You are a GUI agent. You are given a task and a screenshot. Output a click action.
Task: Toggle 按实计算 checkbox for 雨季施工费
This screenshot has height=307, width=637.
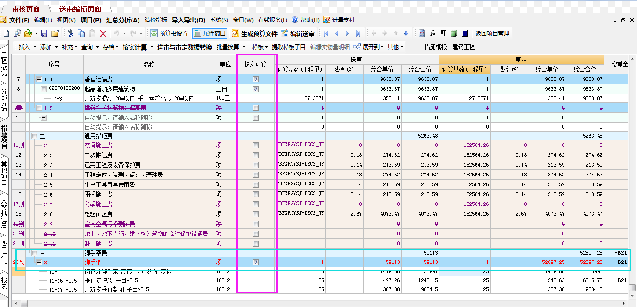coord(256,194)
